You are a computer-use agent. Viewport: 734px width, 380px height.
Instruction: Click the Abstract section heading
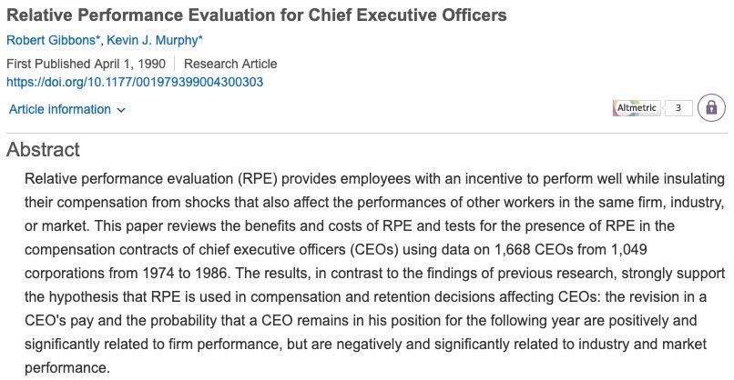[x=43, y=150]
